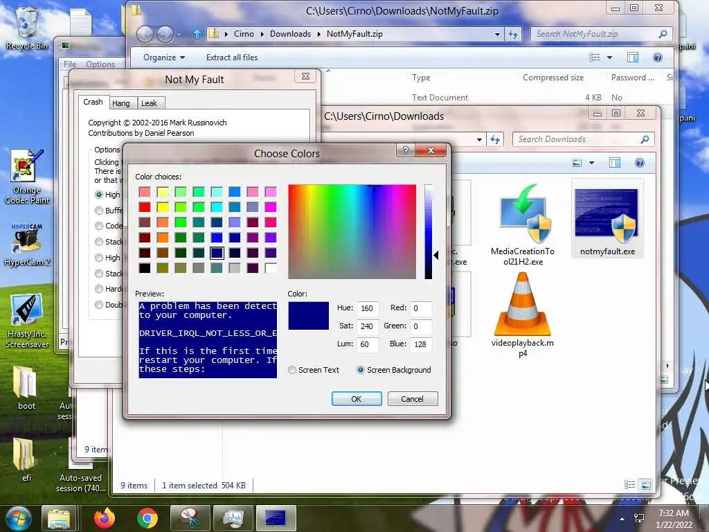Click help icon in Downloads window toolbar

pos(639,163)
